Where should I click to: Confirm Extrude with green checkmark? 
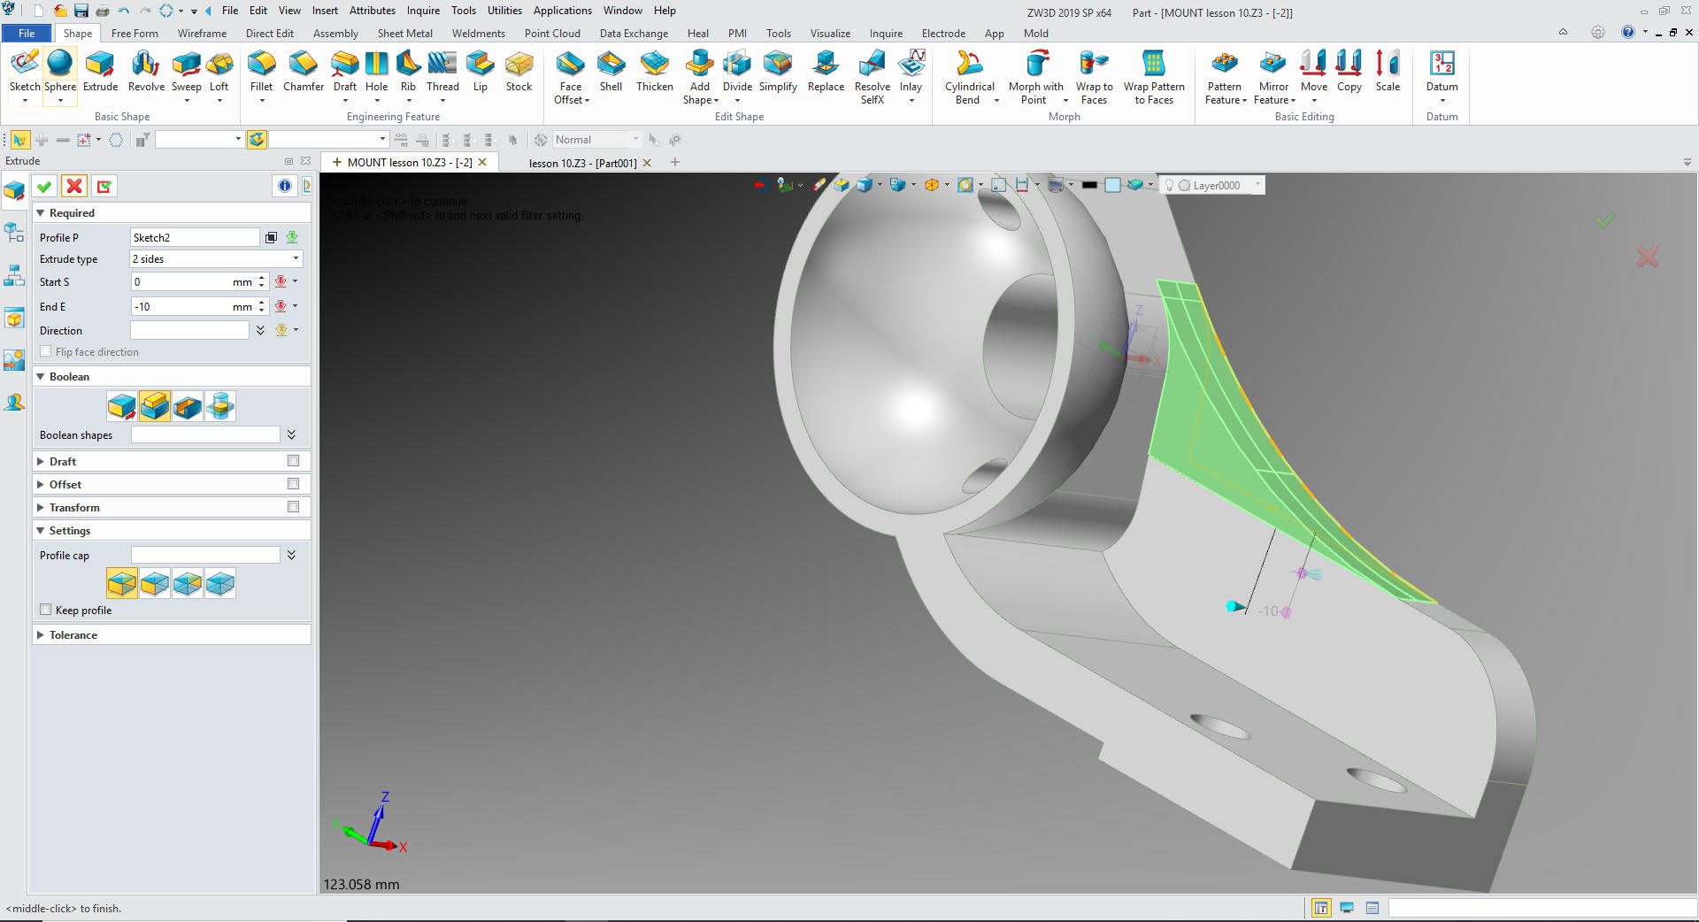(44, 186)
